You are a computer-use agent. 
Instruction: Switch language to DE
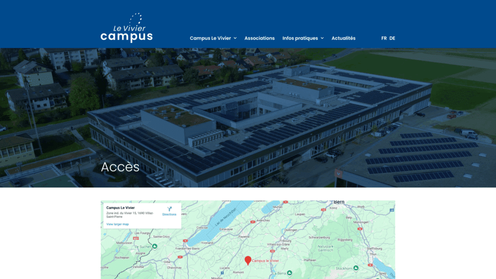pos(392,38)
